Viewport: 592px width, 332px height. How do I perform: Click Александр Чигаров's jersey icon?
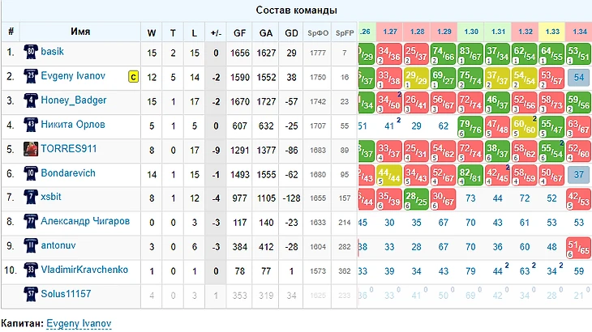[31, 223]
